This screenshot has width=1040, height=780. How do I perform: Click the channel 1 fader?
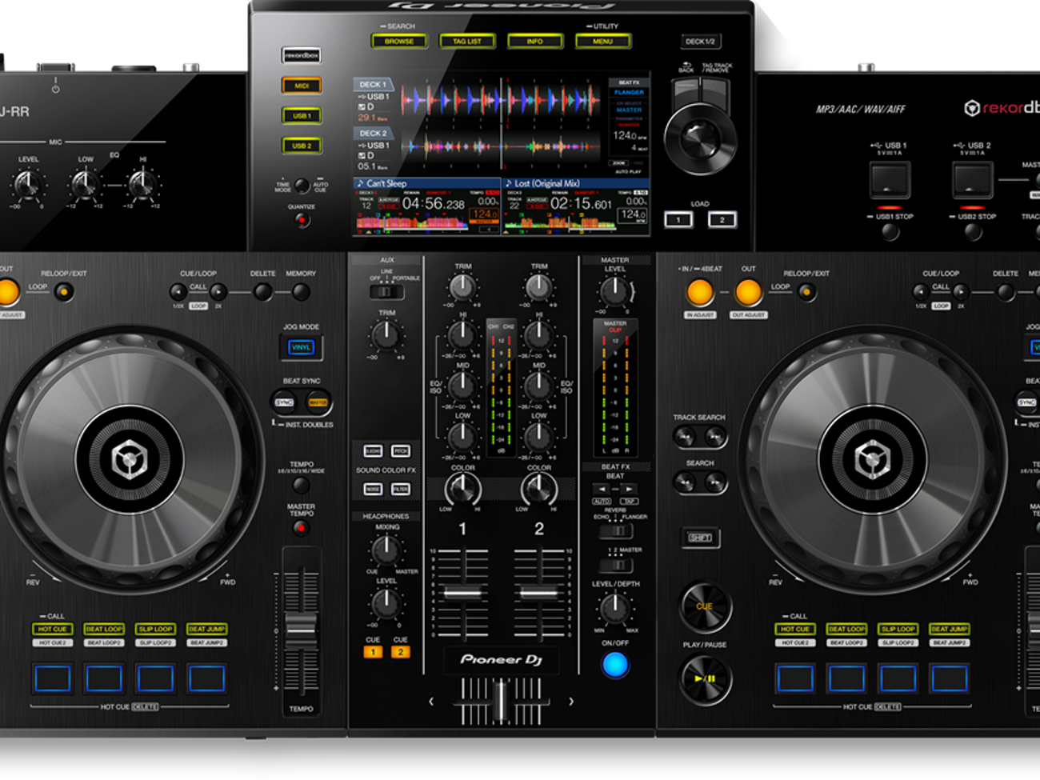click(463, 593)
